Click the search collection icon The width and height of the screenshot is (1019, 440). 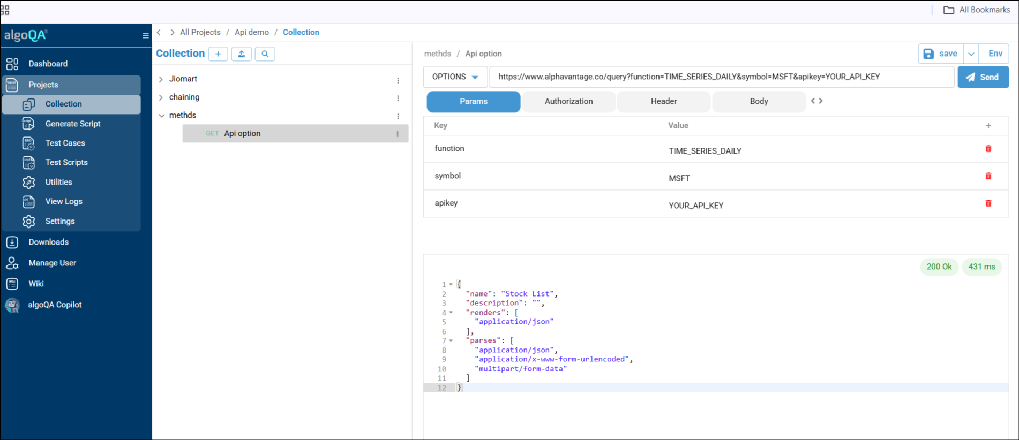(x=265, y=54)
